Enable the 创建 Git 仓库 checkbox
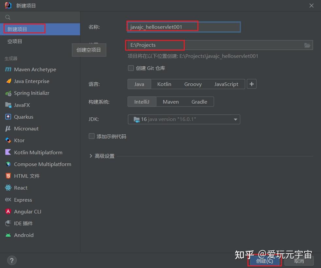The width and height of the screenshot is (321, 268). 131,68
